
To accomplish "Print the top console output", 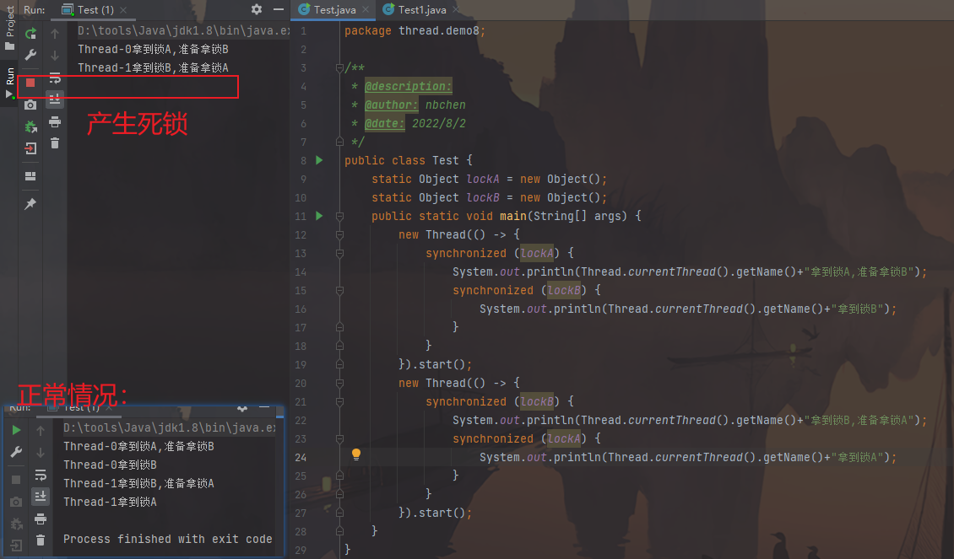I will [55, 121].
